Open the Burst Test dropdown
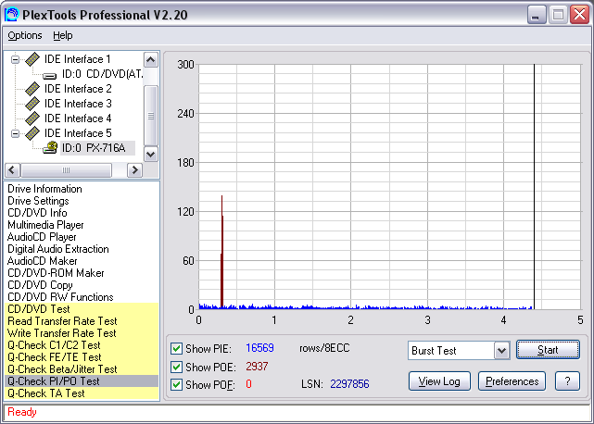594x424 pixels. point(501,351)
